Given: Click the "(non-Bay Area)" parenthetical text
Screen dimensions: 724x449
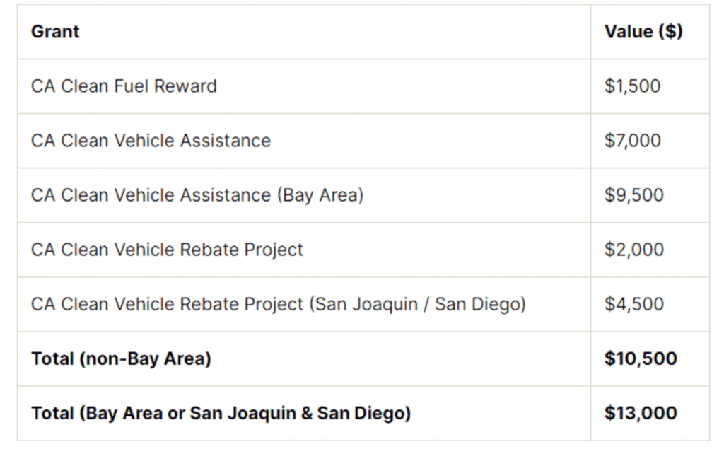Looking at the screenshot, I should coord(145,358).
